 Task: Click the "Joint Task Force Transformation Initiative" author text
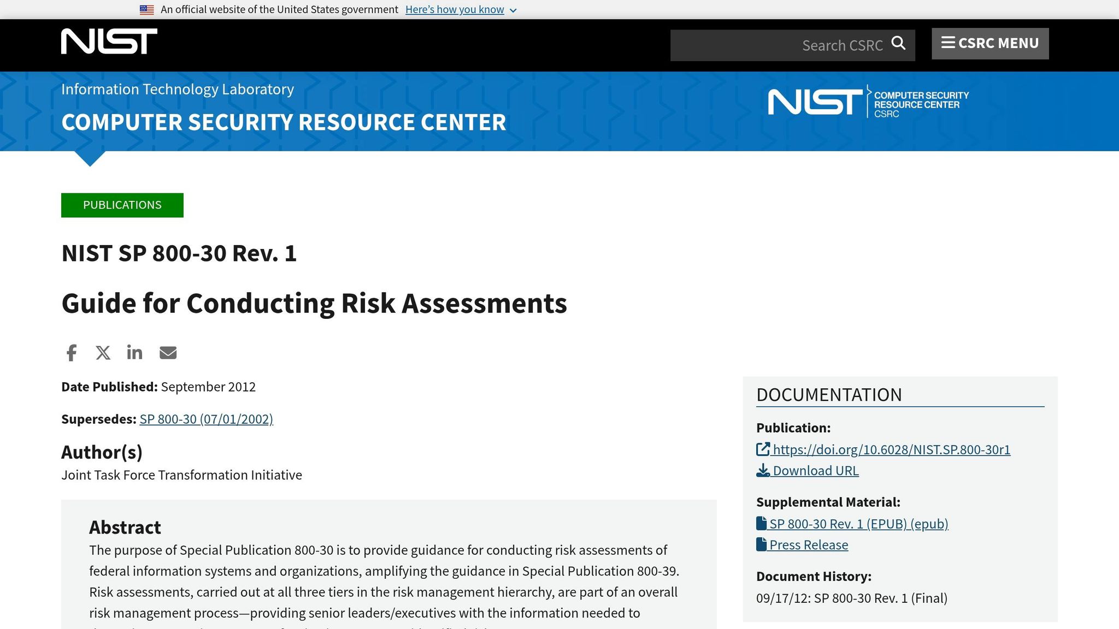point(181,475)
